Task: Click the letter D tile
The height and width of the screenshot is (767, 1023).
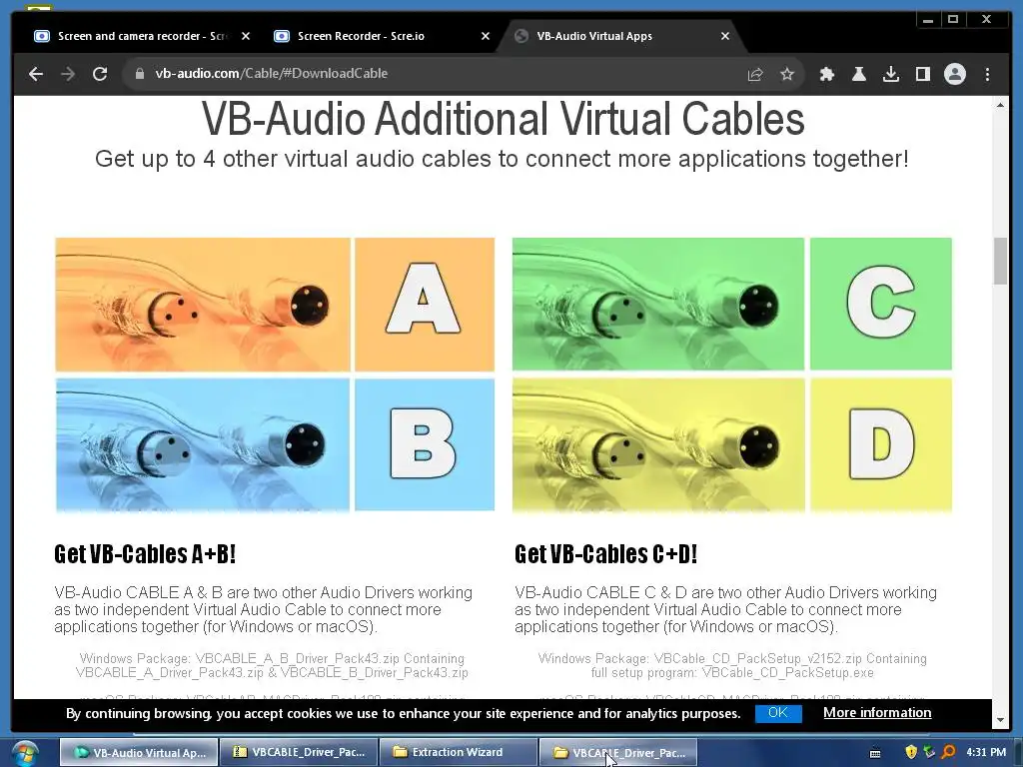Action: click(881, 444)
